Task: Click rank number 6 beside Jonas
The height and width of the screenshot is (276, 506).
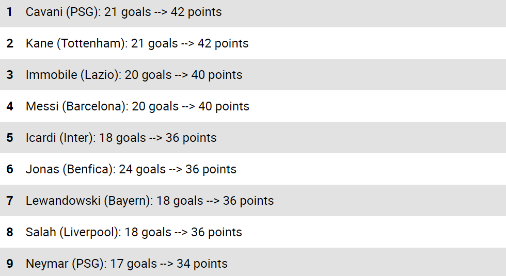Action: point(10,169)
